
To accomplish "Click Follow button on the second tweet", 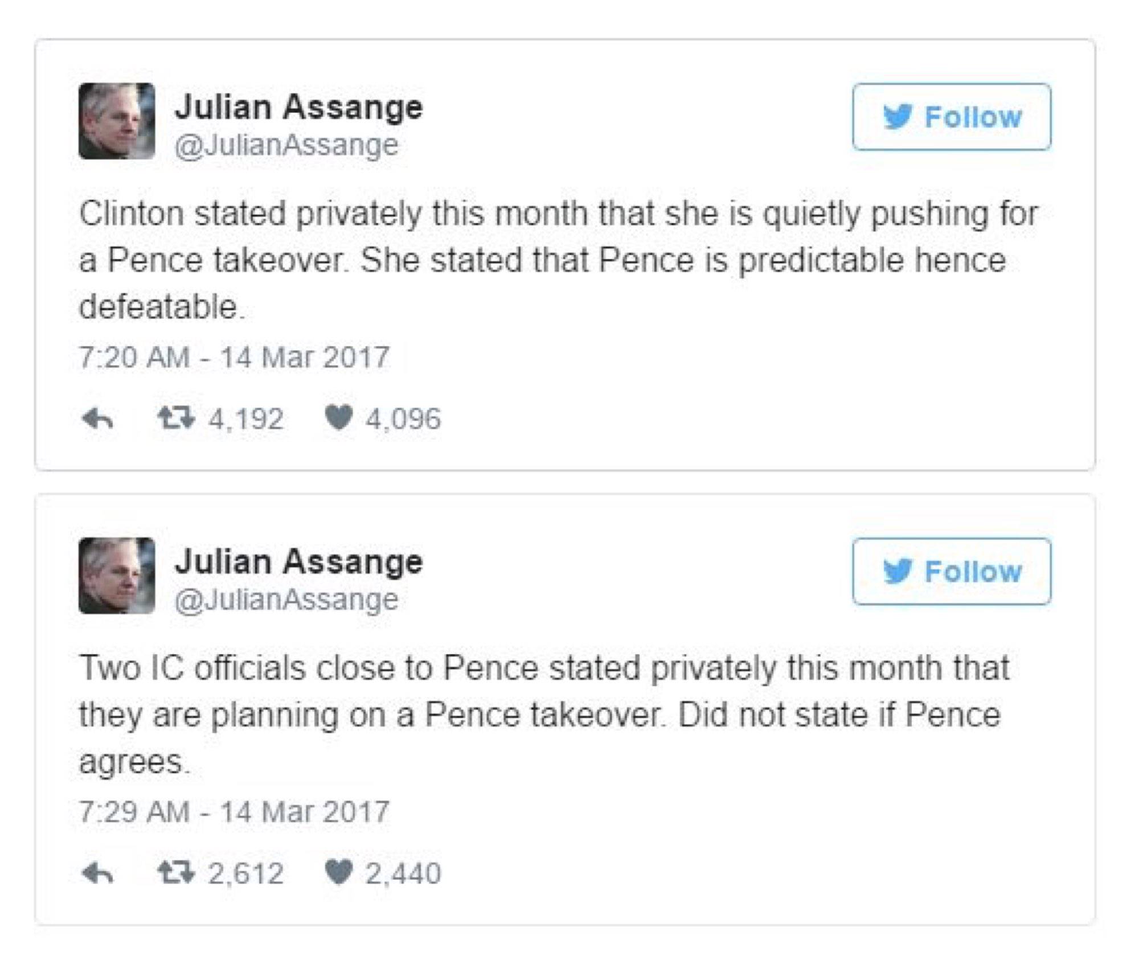I will pyautogui.click(x=951, y=572).
